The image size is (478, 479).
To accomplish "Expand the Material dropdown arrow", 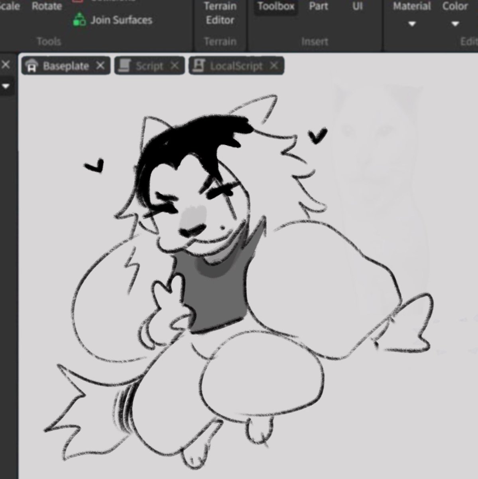I will pos(412,24).
